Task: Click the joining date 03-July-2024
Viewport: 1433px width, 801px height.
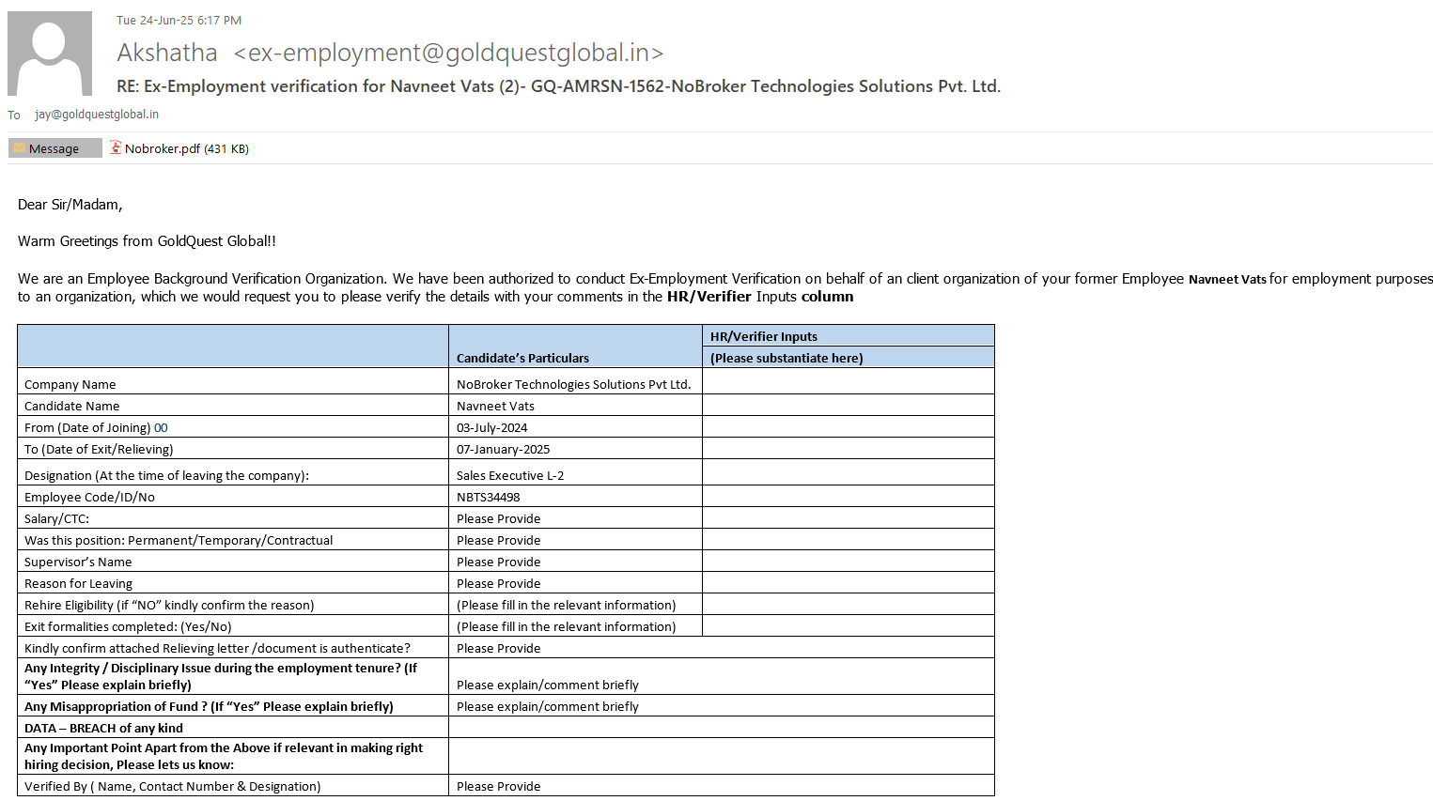Action: [492, 427]
